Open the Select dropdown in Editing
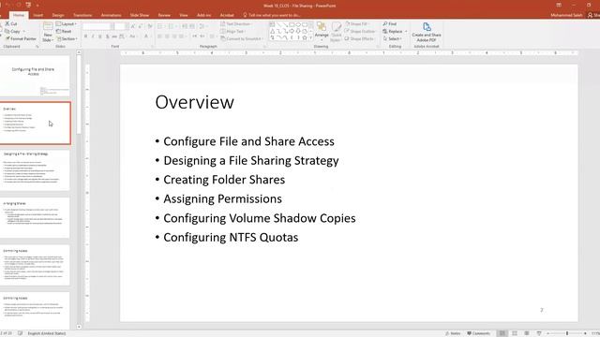The width and height of the screenshot is (600, 337). 392,39
